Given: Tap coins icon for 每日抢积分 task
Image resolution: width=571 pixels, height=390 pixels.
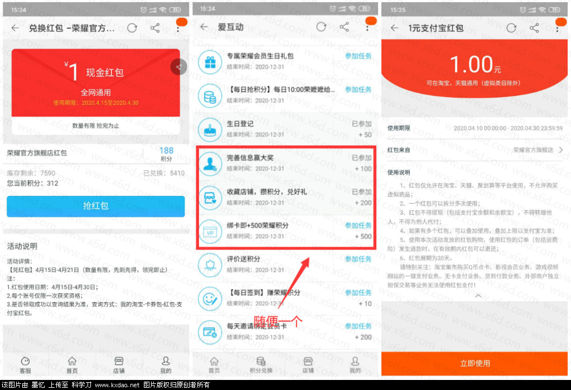Looking at the screenshot, I should pyautogui.click(x=210, y=96).
